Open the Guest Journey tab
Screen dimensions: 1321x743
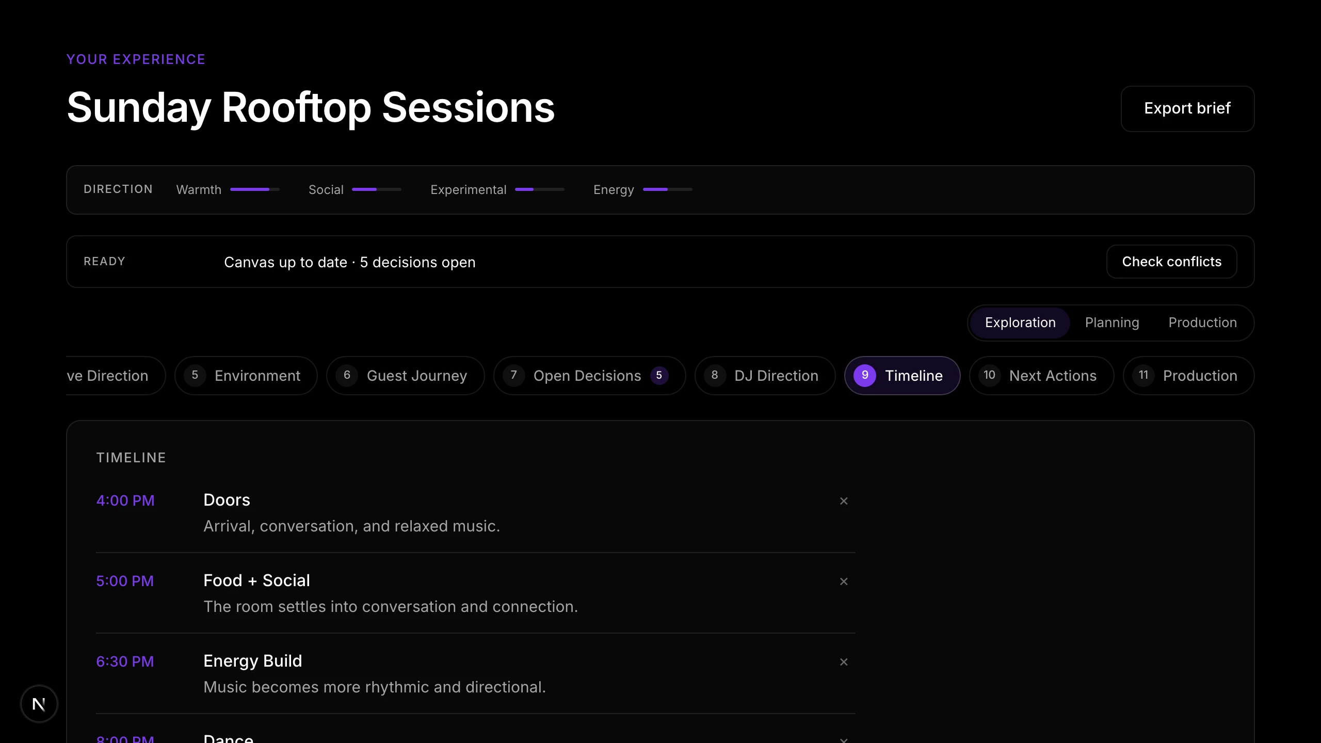tap(406, 376)
